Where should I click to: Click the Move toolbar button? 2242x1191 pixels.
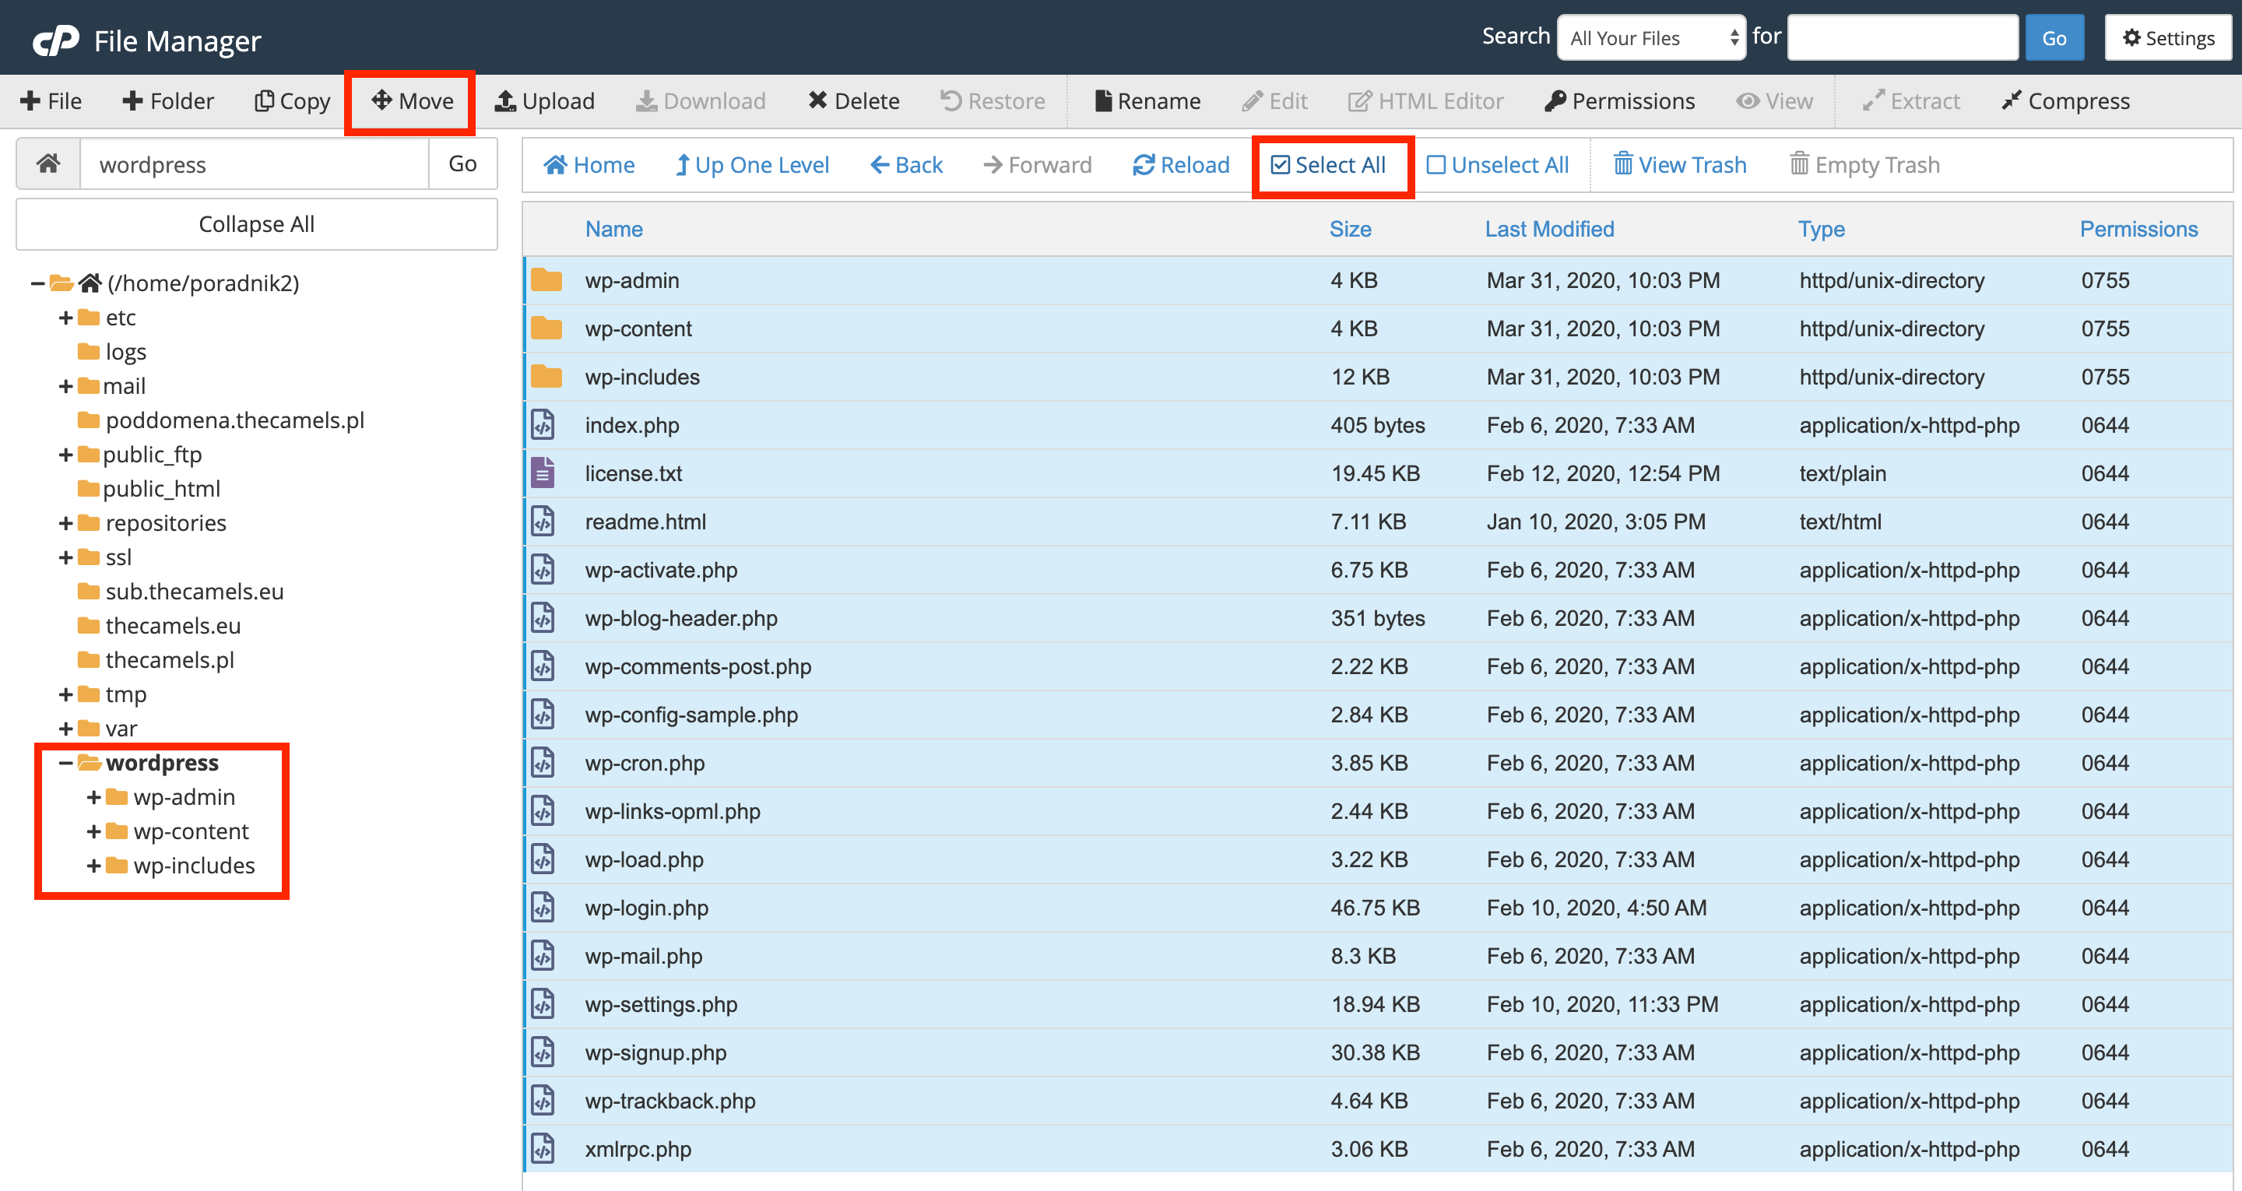413,101
